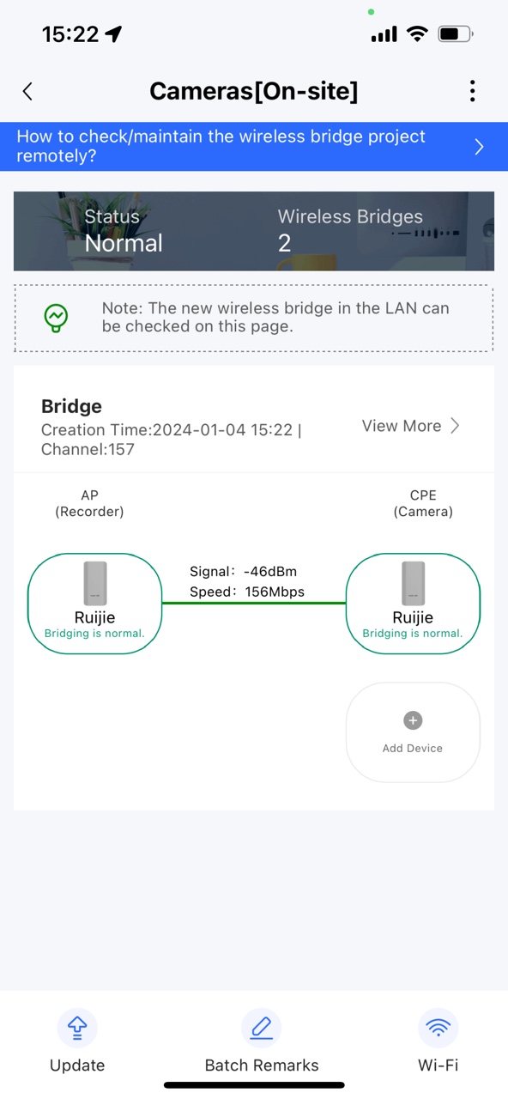Add a new device to the bridge
The height and width of the screenshot is (1099, 508).
(413, 732)
